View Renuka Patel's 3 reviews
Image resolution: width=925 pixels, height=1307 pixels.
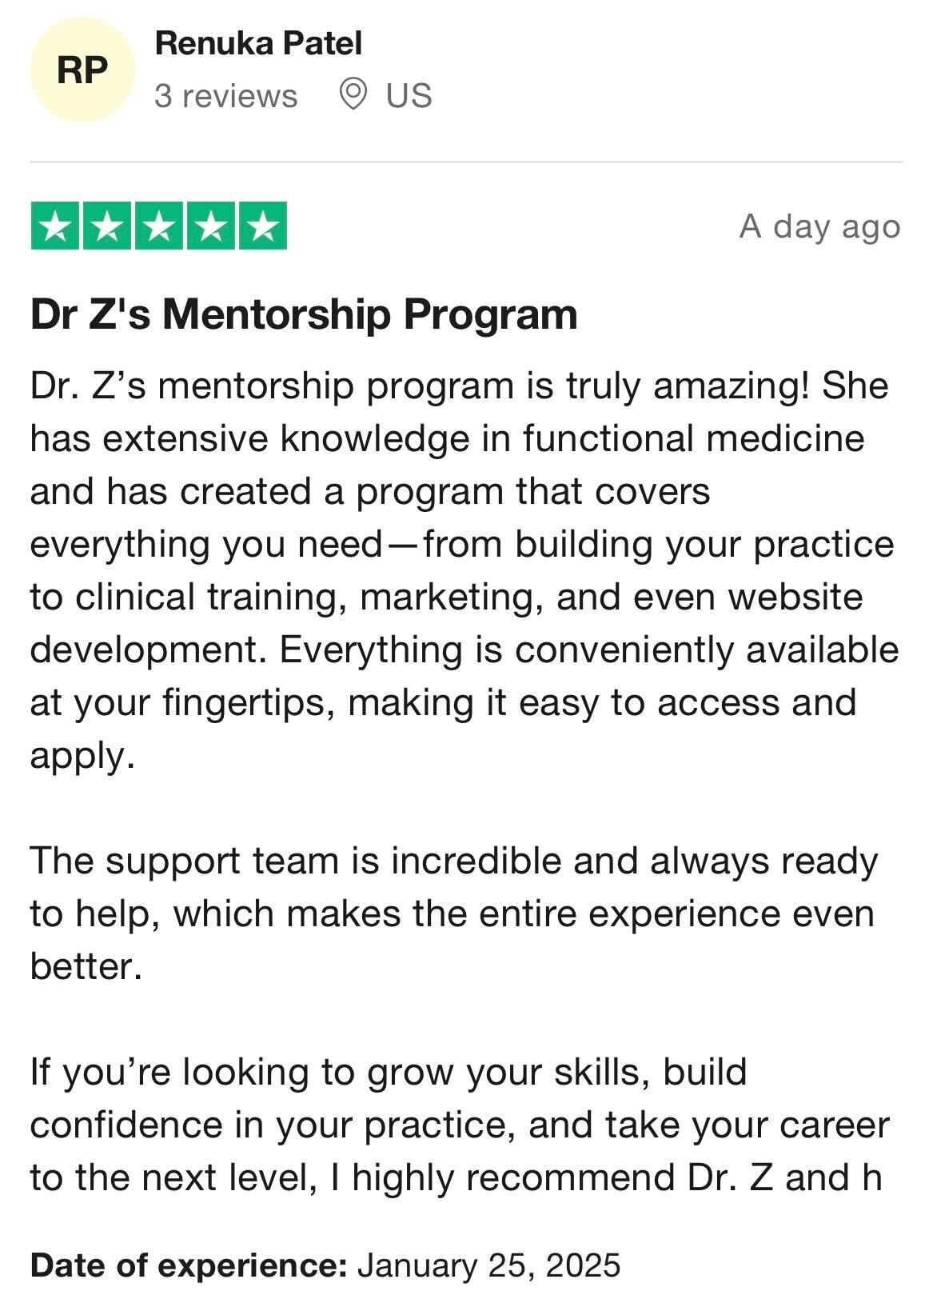tap(225, 96)
